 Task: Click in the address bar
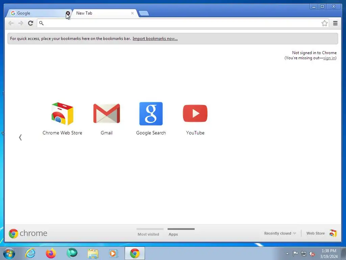click(x=183, y=23)
